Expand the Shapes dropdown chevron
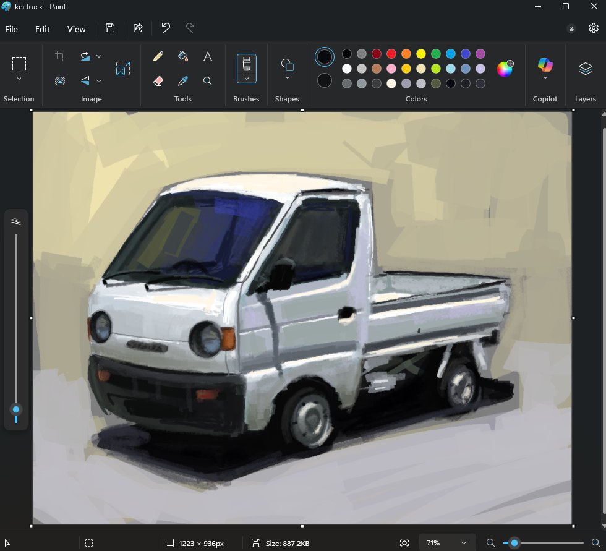This screenshot has width=606, height=551. [x=287, y=78]
